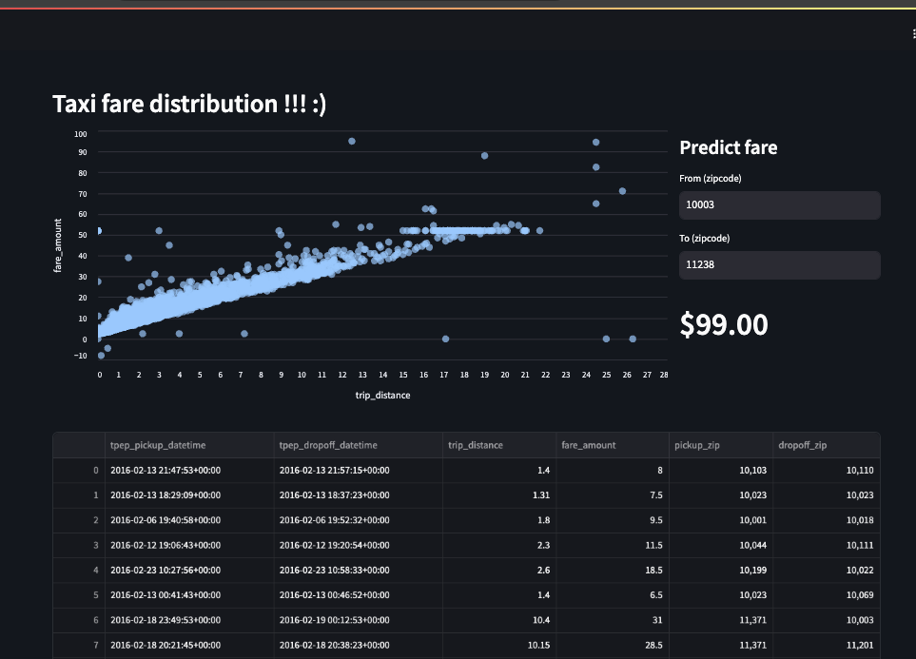Image resolution: width=916 pixels, height=659 pixels.
Task: Focus the To (zipcode) field with 11238
Action: click(779, 264)
